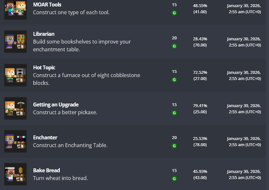Click the MOAR Tools achievement icon

(x=15, y=9)
